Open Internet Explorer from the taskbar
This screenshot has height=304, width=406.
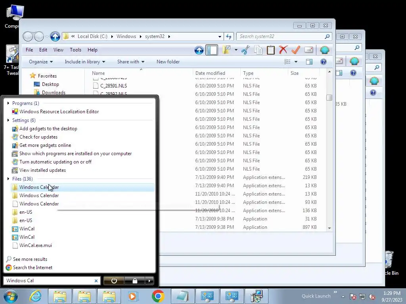pos(35,296)
